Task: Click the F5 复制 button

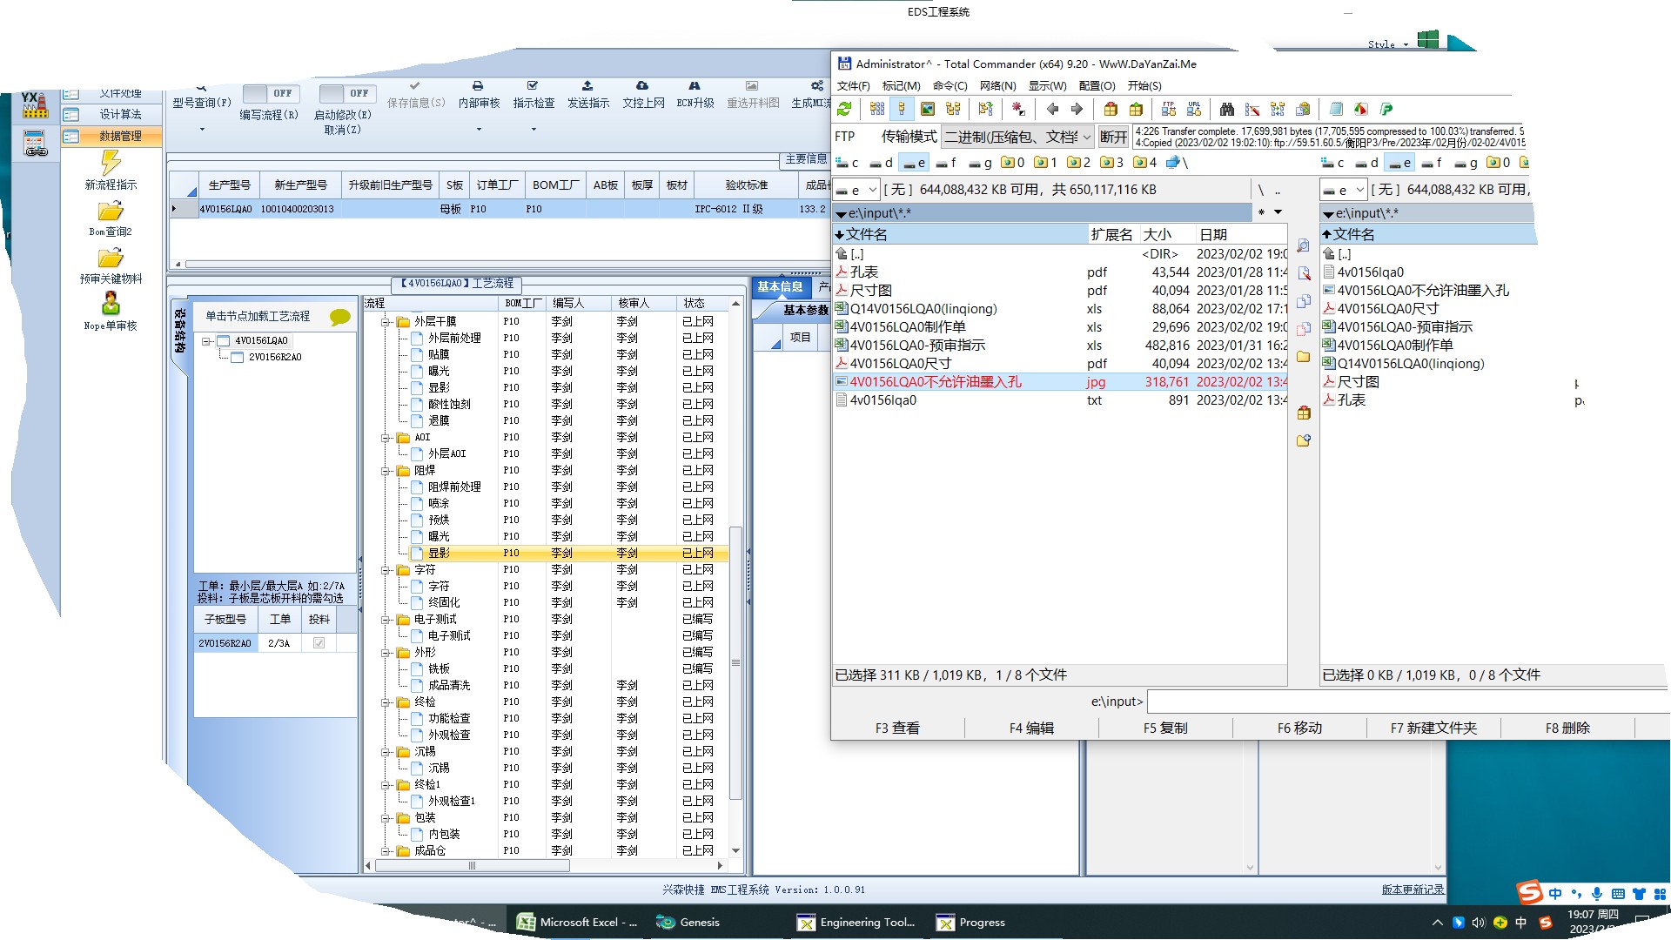Action: pos(1165,728)
